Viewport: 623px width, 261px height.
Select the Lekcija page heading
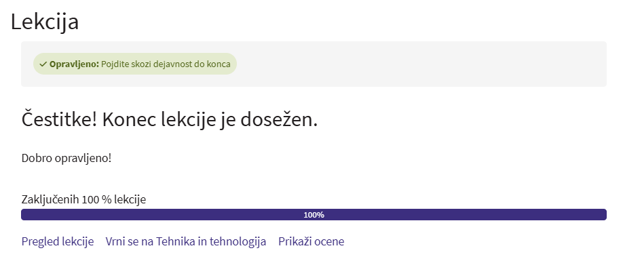(45, 22)
